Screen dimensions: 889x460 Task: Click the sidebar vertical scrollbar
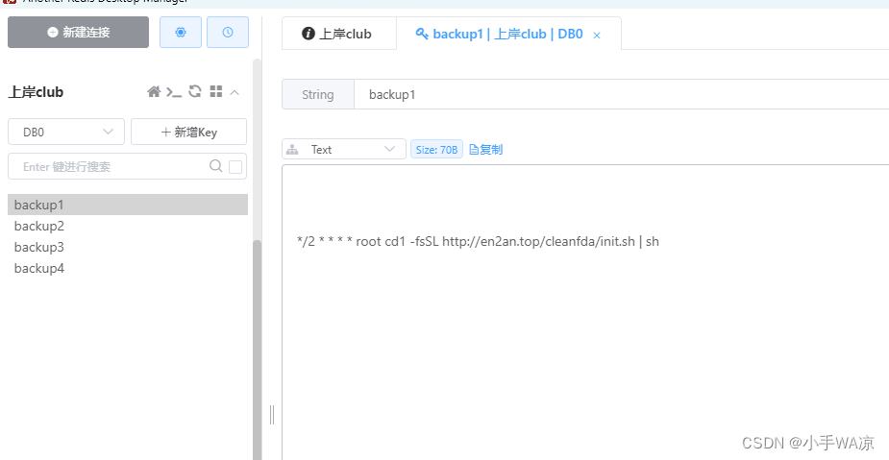point(258,351)
